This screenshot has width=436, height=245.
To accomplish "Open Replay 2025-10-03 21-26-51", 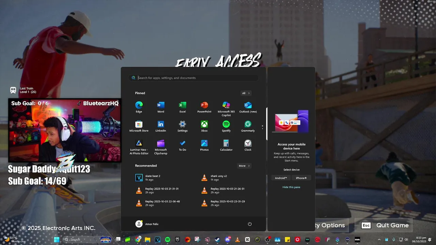I will (222, 190).
